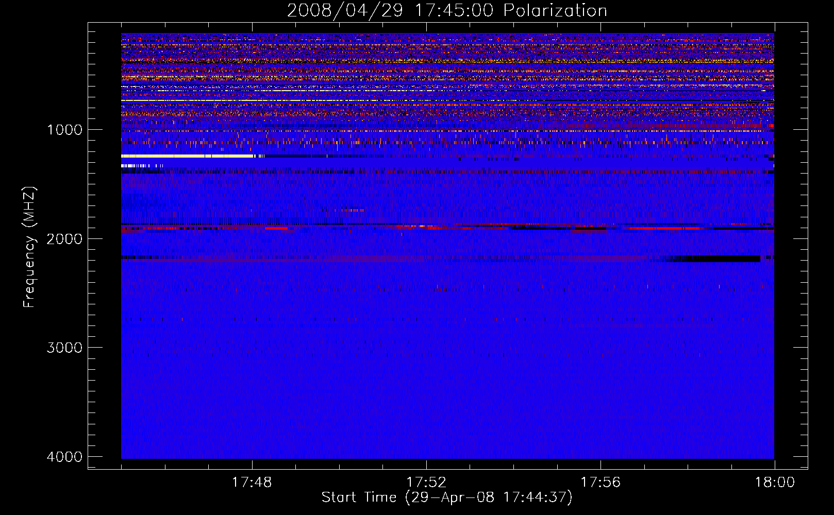Click the 18:00 time tick label

775,483
